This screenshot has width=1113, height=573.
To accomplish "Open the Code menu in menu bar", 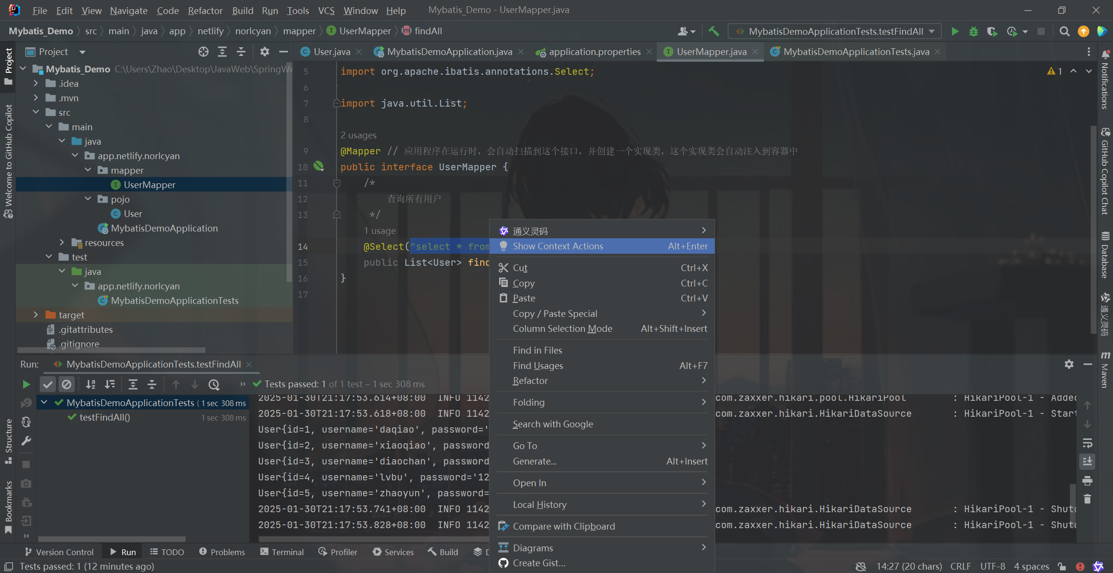I will coord(167,10).
